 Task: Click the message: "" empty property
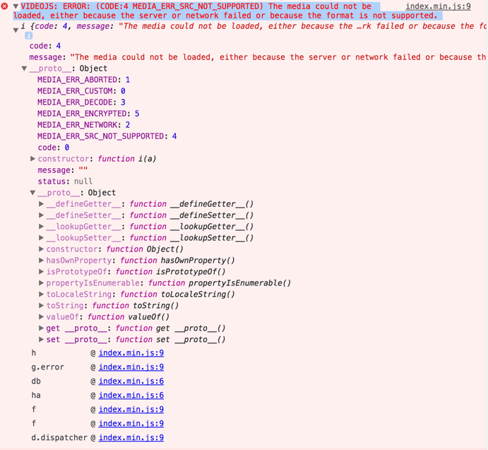[x=63, y=170]
